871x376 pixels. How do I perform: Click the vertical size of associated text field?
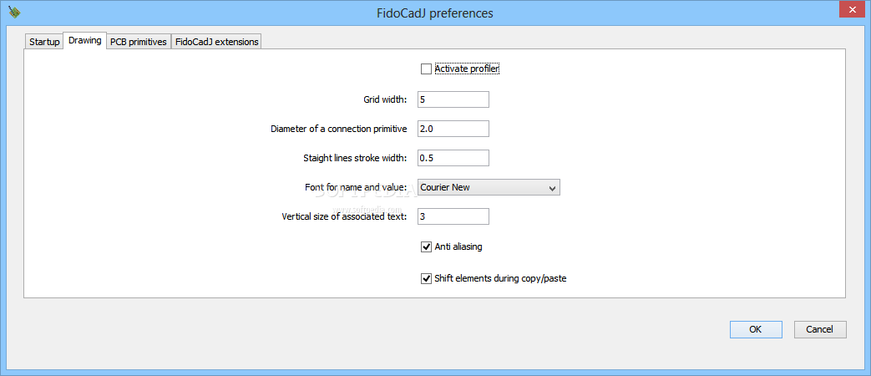pos(453,216)
